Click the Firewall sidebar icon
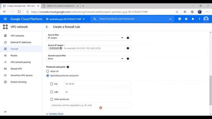This screenshot has height=119, width=212. click(5, 49)
